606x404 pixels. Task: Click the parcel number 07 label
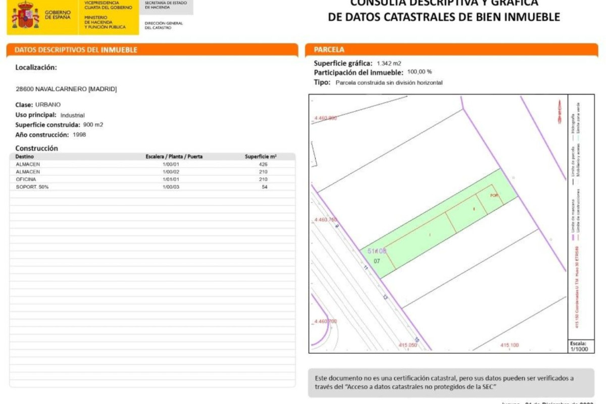(377, 261)
